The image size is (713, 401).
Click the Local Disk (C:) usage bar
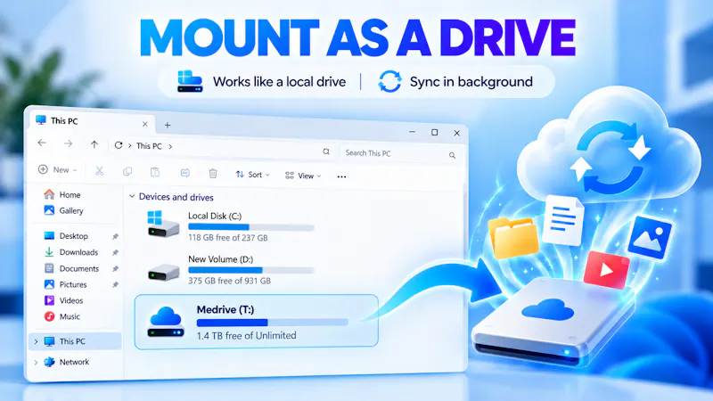pos(251,227)
